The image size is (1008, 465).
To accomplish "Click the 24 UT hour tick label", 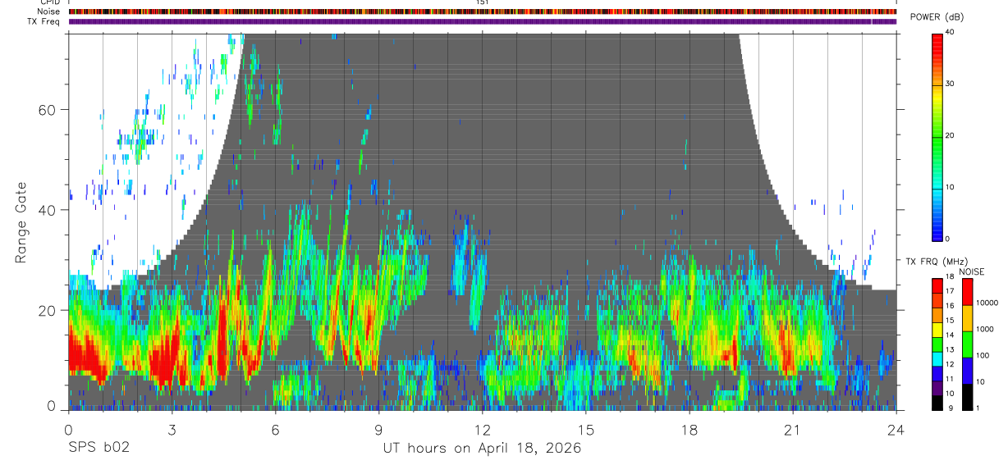I will (896, 429).
